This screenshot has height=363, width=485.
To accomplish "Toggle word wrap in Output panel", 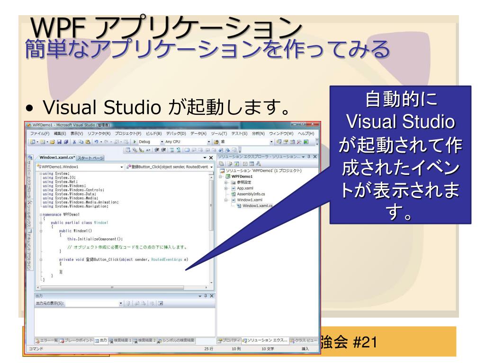I will click(x=161, y=303).
